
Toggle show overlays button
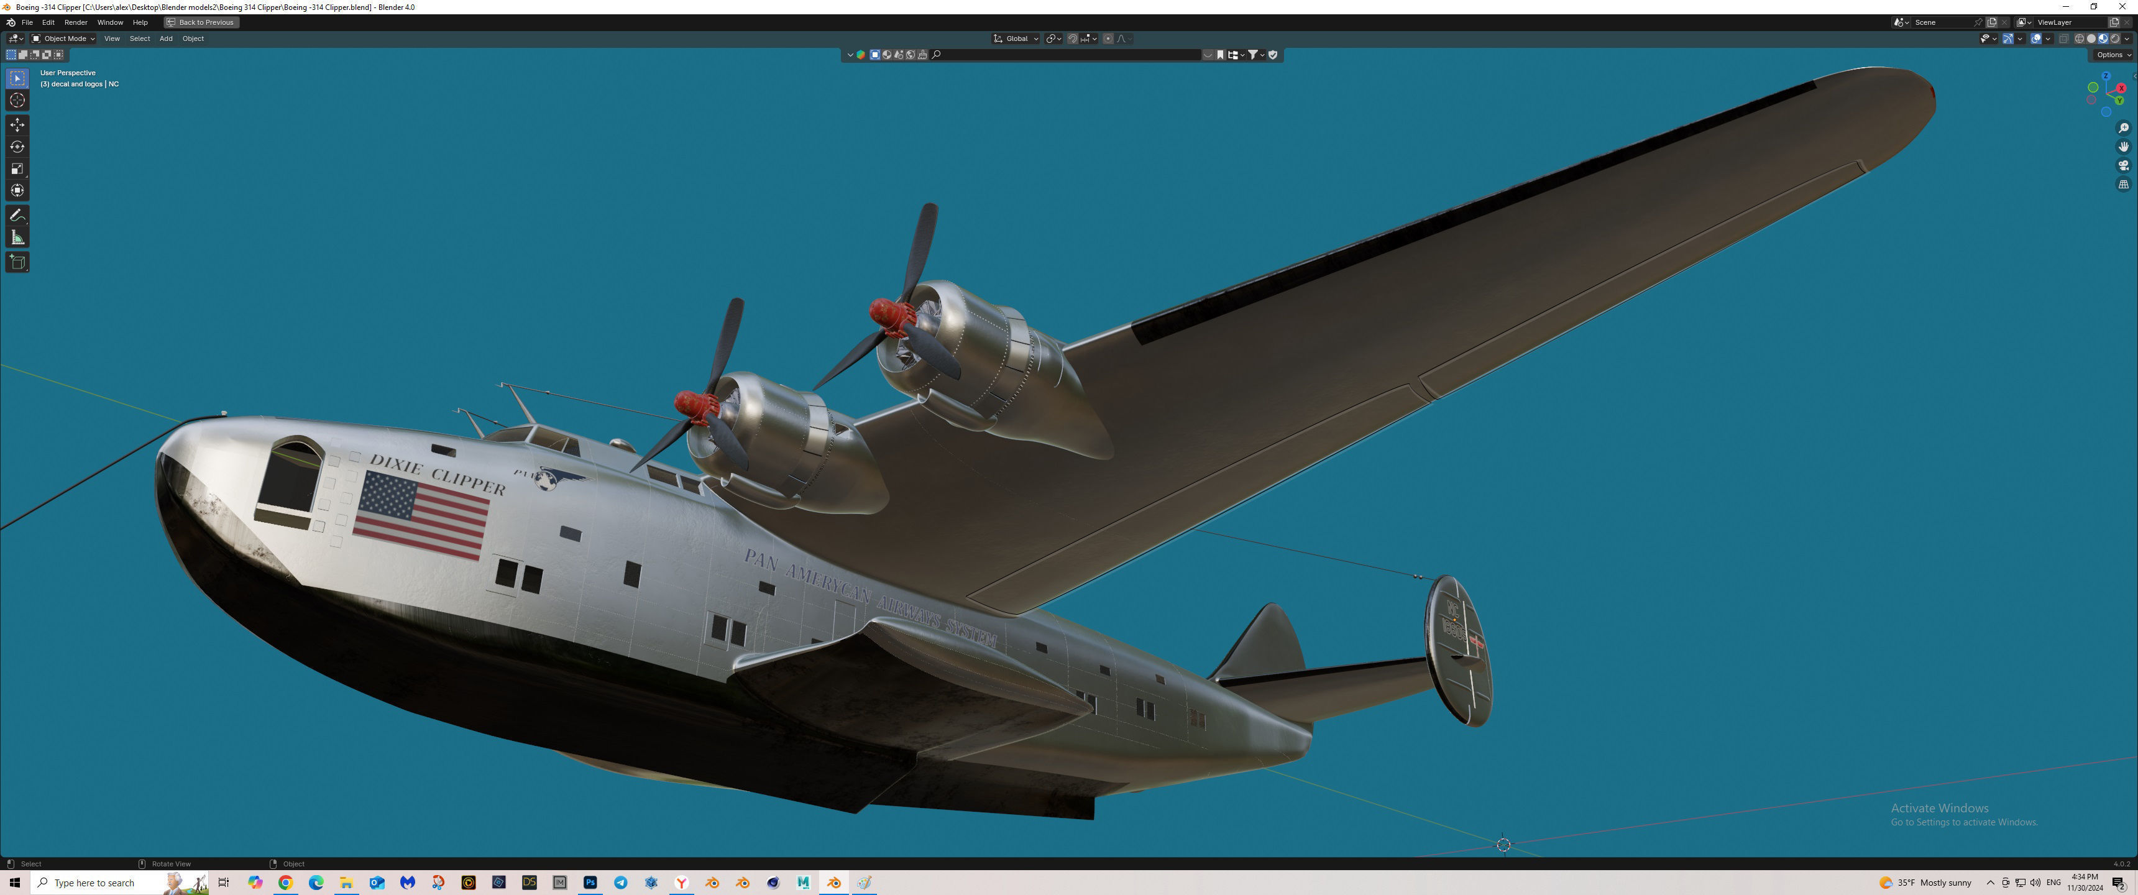2036,38
